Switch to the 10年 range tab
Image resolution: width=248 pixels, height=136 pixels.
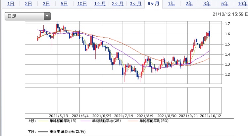[242, 4]
